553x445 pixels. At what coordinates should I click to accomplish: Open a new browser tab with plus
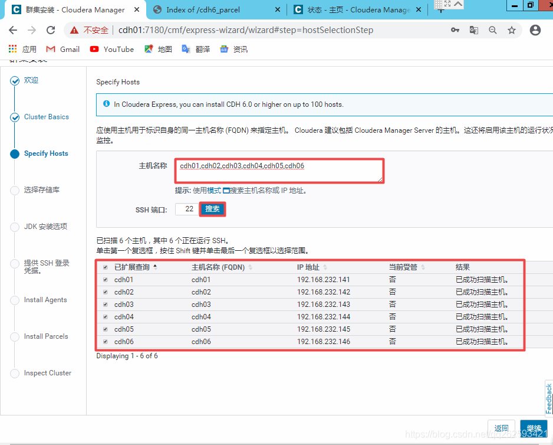[441, 10]
